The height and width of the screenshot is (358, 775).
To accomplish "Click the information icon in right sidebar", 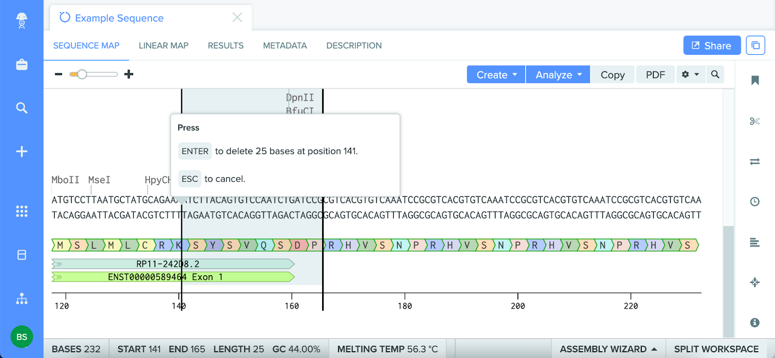I will 754,323.
